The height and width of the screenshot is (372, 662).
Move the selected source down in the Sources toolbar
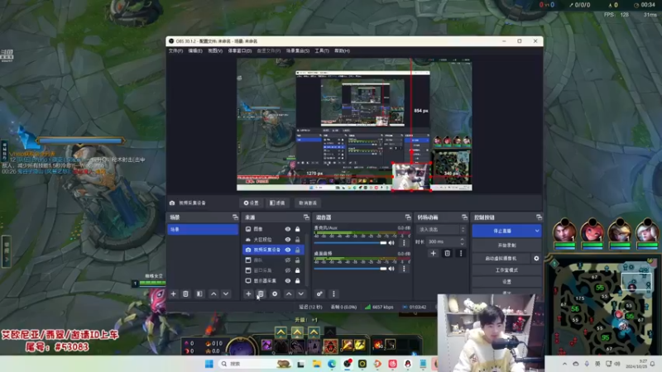(x=301, y=293)
